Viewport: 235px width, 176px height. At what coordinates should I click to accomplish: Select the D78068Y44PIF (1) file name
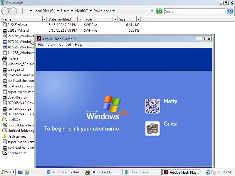(21, 114)
